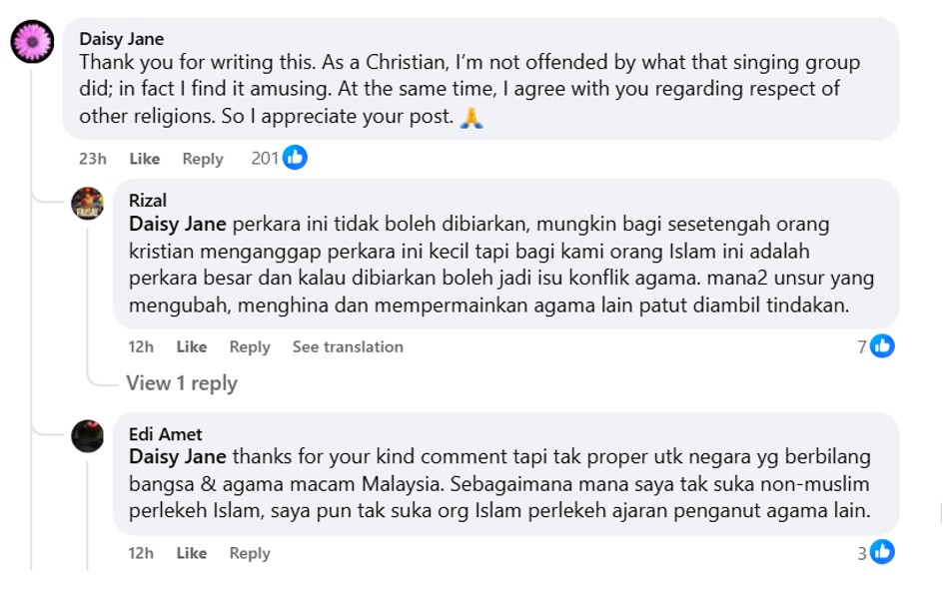Reply to Daisy Jane's comment
945x594 pixels.
pyautogui.click(x=203, y=159)
